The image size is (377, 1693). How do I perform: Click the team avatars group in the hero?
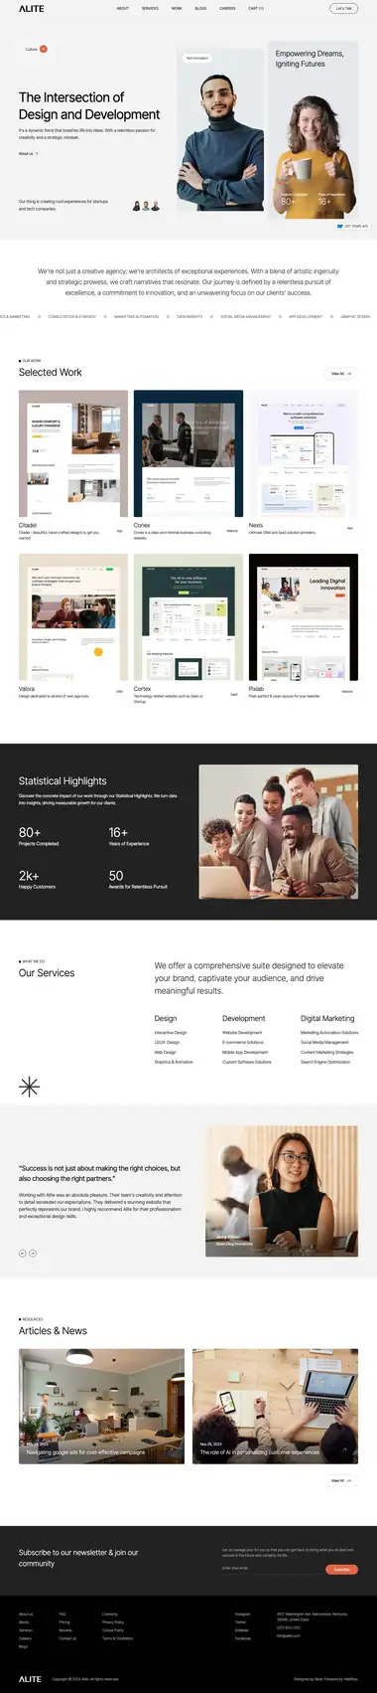pos(146,206)
